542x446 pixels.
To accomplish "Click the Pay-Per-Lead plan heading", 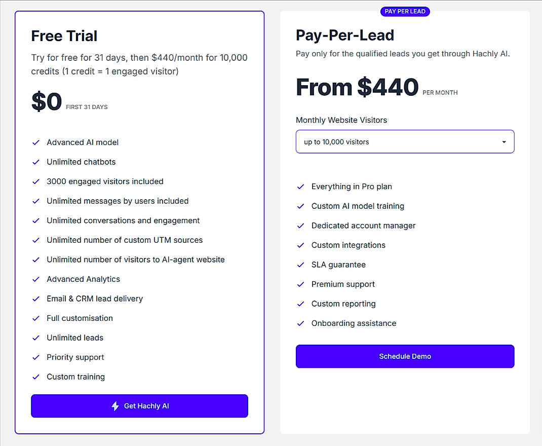I will (x=345, y=35).
